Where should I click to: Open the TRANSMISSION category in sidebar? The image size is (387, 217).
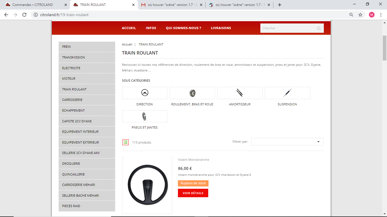87,57
